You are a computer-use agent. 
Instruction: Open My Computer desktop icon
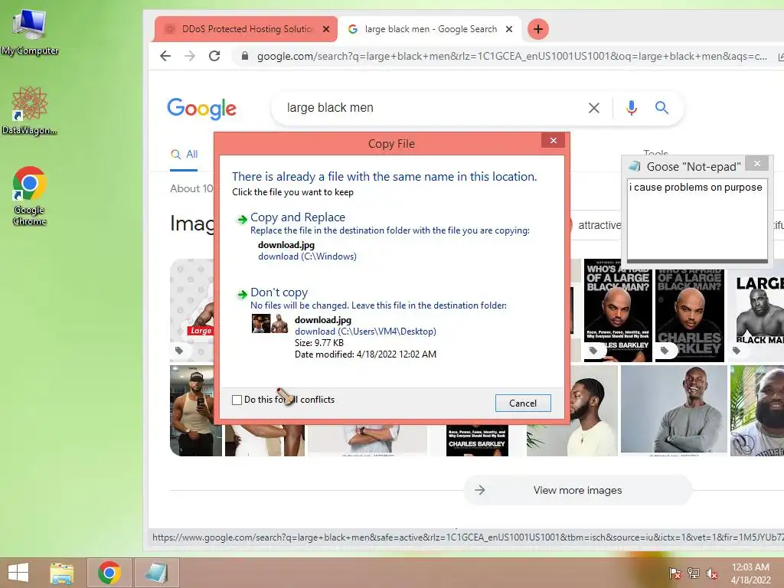(30, 32)
